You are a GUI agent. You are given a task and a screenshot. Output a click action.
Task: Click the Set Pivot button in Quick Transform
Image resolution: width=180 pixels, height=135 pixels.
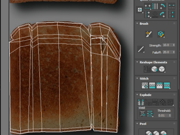(x=140, y=10)
